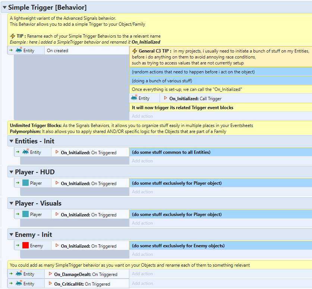Click the trigger icon in the Enemy row condition
Screen dimensions: 312x289
pyautogui.click(x=57, y=245)
